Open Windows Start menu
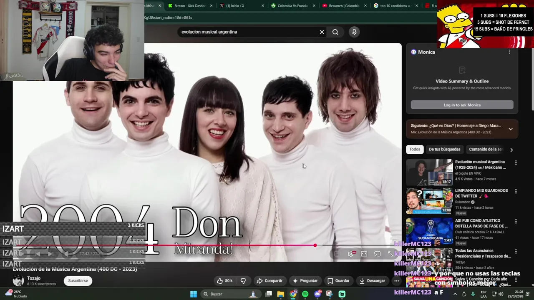This screenshot has width=534, height=300. (193, 294)
